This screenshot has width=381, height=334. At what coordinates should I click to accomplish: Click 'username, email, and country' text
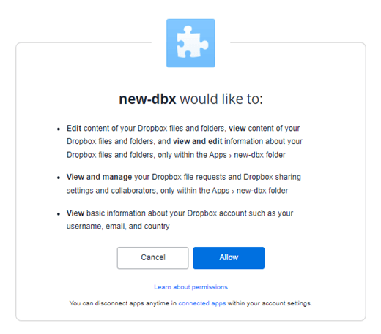[x=118, y=227]
